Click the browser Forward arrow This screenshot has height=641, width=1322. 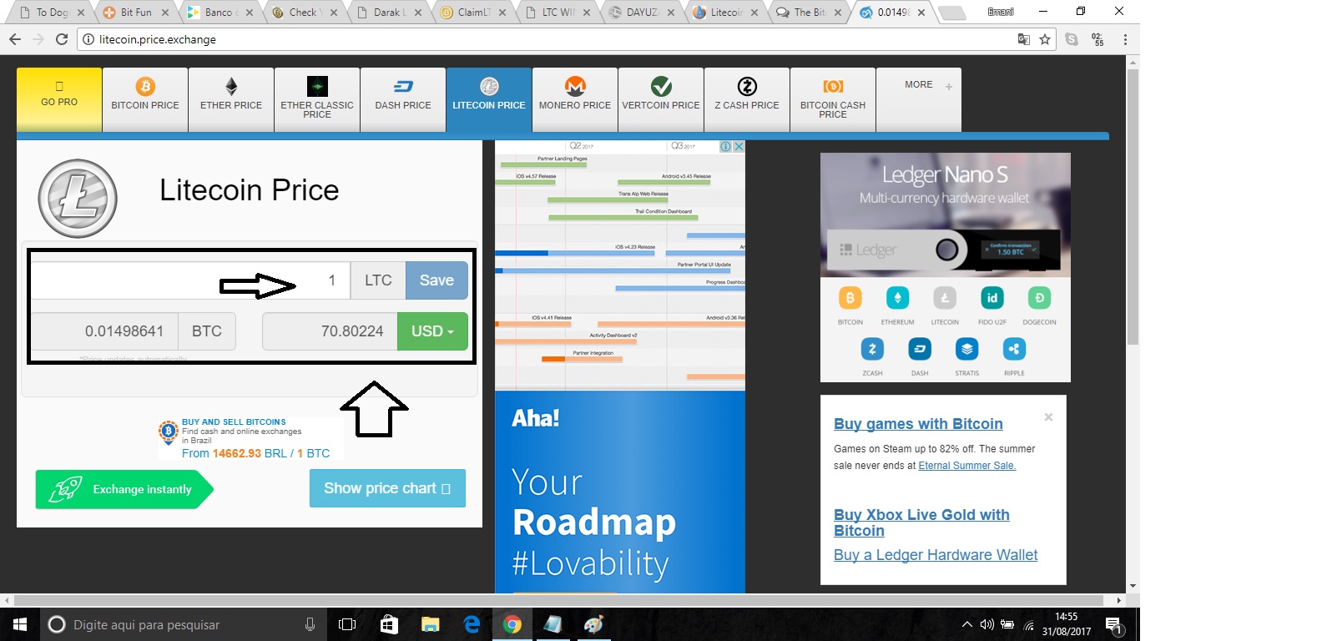point(38,39)
